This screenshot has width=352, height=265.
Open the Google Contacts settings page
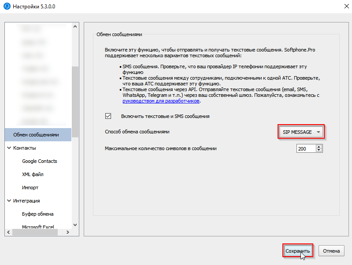pyautogui.click(x=40, y=161)
